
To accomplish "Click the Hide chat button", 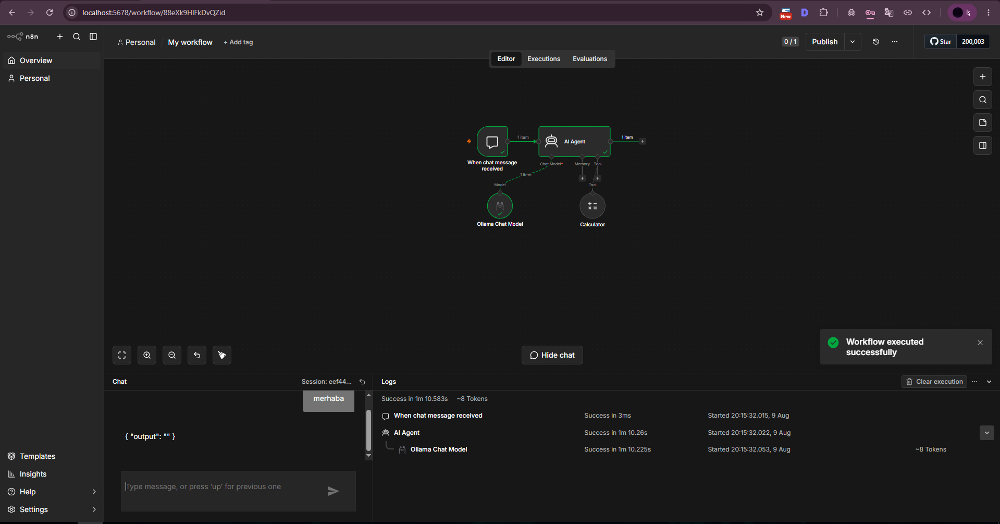I will pyautogui.click(x=552, y=355).
